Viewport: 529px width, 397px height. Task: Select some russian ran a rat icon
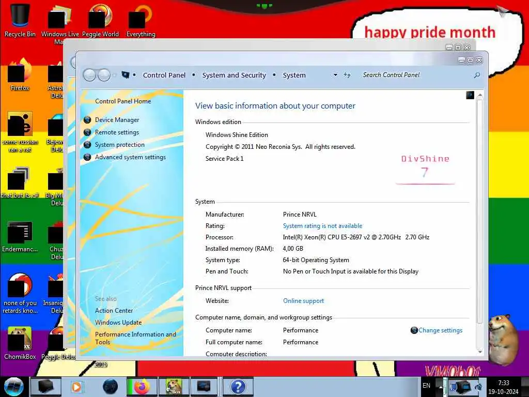20,132
